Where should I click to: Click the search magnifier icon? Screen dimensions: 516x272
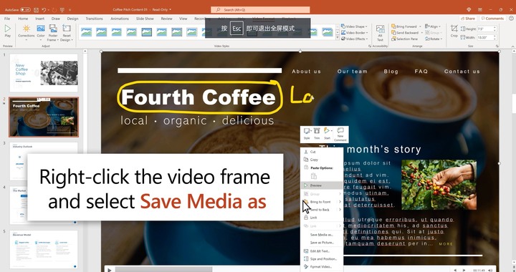[x=218, y=10]
